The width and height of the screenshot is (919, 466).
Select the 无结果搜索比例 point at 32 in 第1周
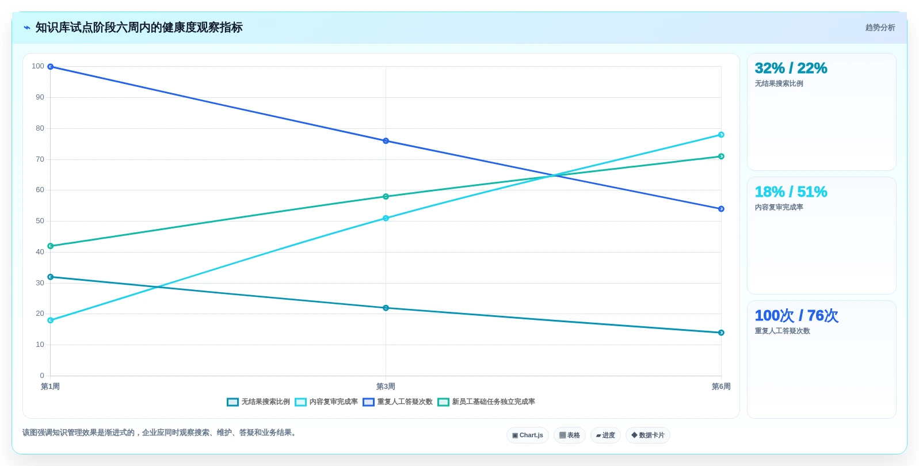(50, 277)
